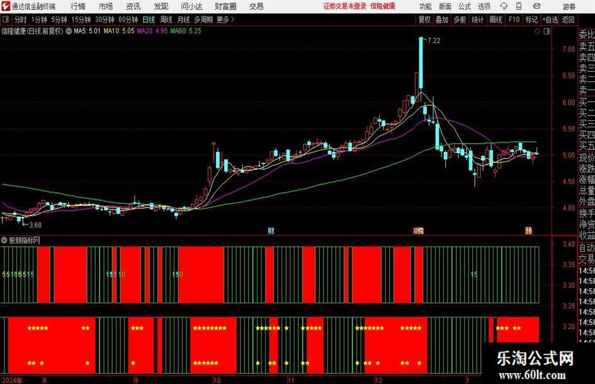
Task: Open the 资讯 menu
Action: pyautogui.click(x=133, y=6)
